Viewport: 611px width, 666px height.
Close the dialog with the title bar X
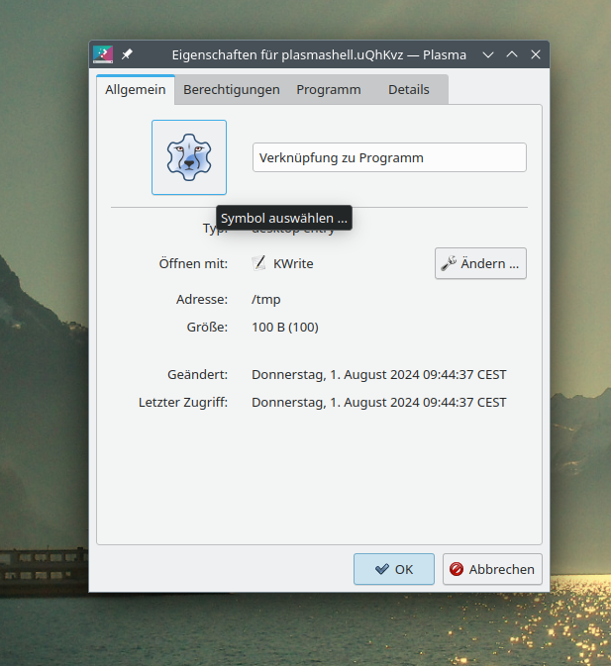pos(536,54)
